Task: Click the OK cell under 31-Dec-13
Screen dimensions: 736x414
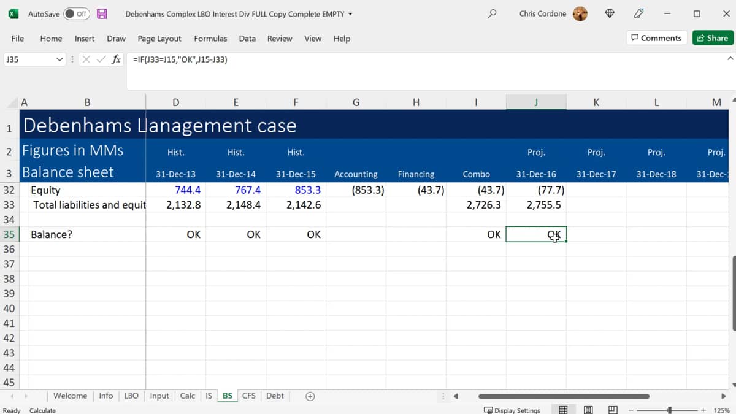Action: [176, 234]
